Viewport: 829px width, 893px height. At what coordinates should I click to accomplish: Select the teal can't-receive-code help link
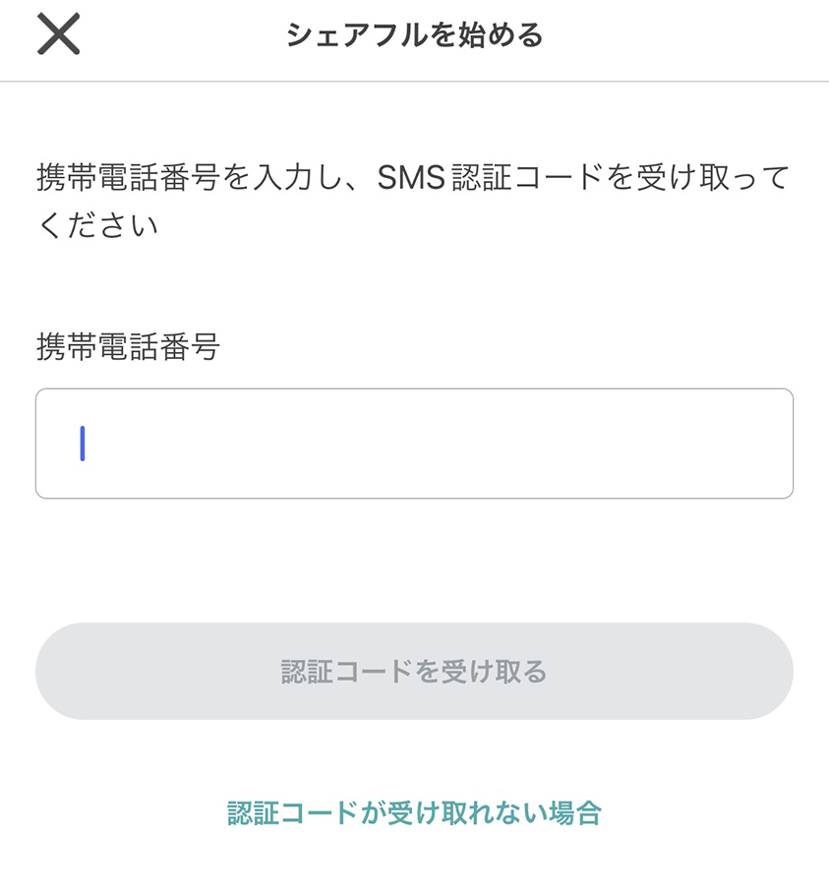point(414,812)
